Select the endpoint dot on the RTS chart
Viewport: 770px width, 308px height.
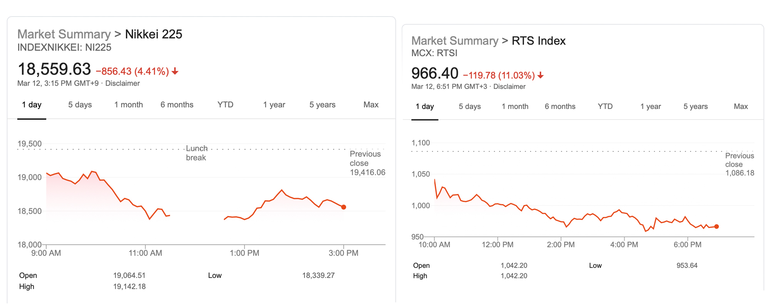click(x=716, y=226)
